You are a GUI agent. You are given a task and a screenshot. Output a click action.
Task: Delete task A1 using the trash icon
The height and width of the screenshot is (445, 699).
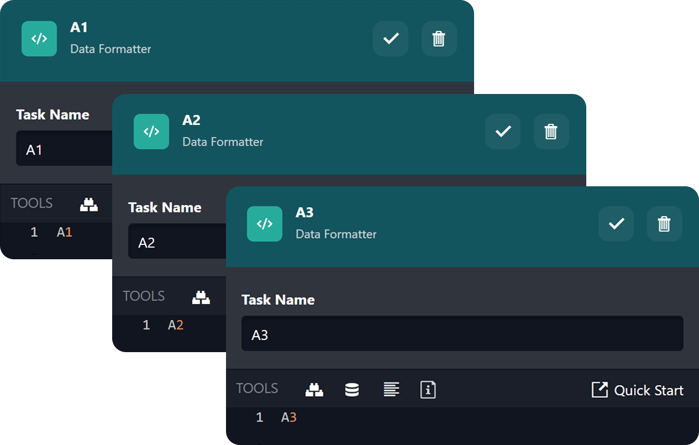[x=439, y=39]
